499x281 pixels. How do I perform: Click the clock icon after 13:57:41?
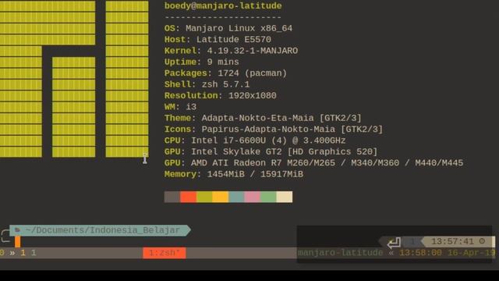click(x=482, y=241)
